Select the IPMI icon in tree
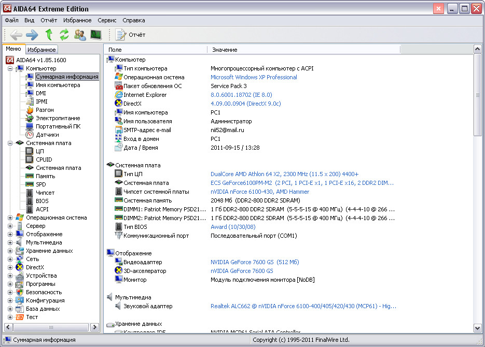 pos(30,102)
